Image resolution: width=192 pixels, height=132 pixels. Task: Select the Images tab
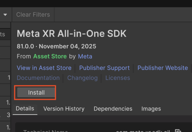151,109
